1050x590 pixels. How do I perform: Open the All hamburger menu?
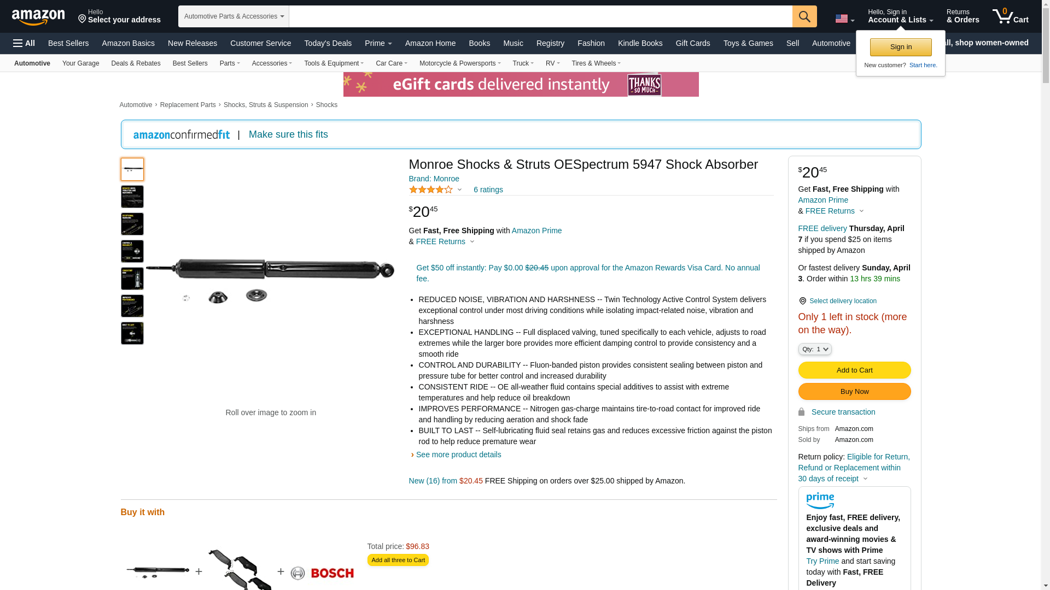tap(24, 43)
